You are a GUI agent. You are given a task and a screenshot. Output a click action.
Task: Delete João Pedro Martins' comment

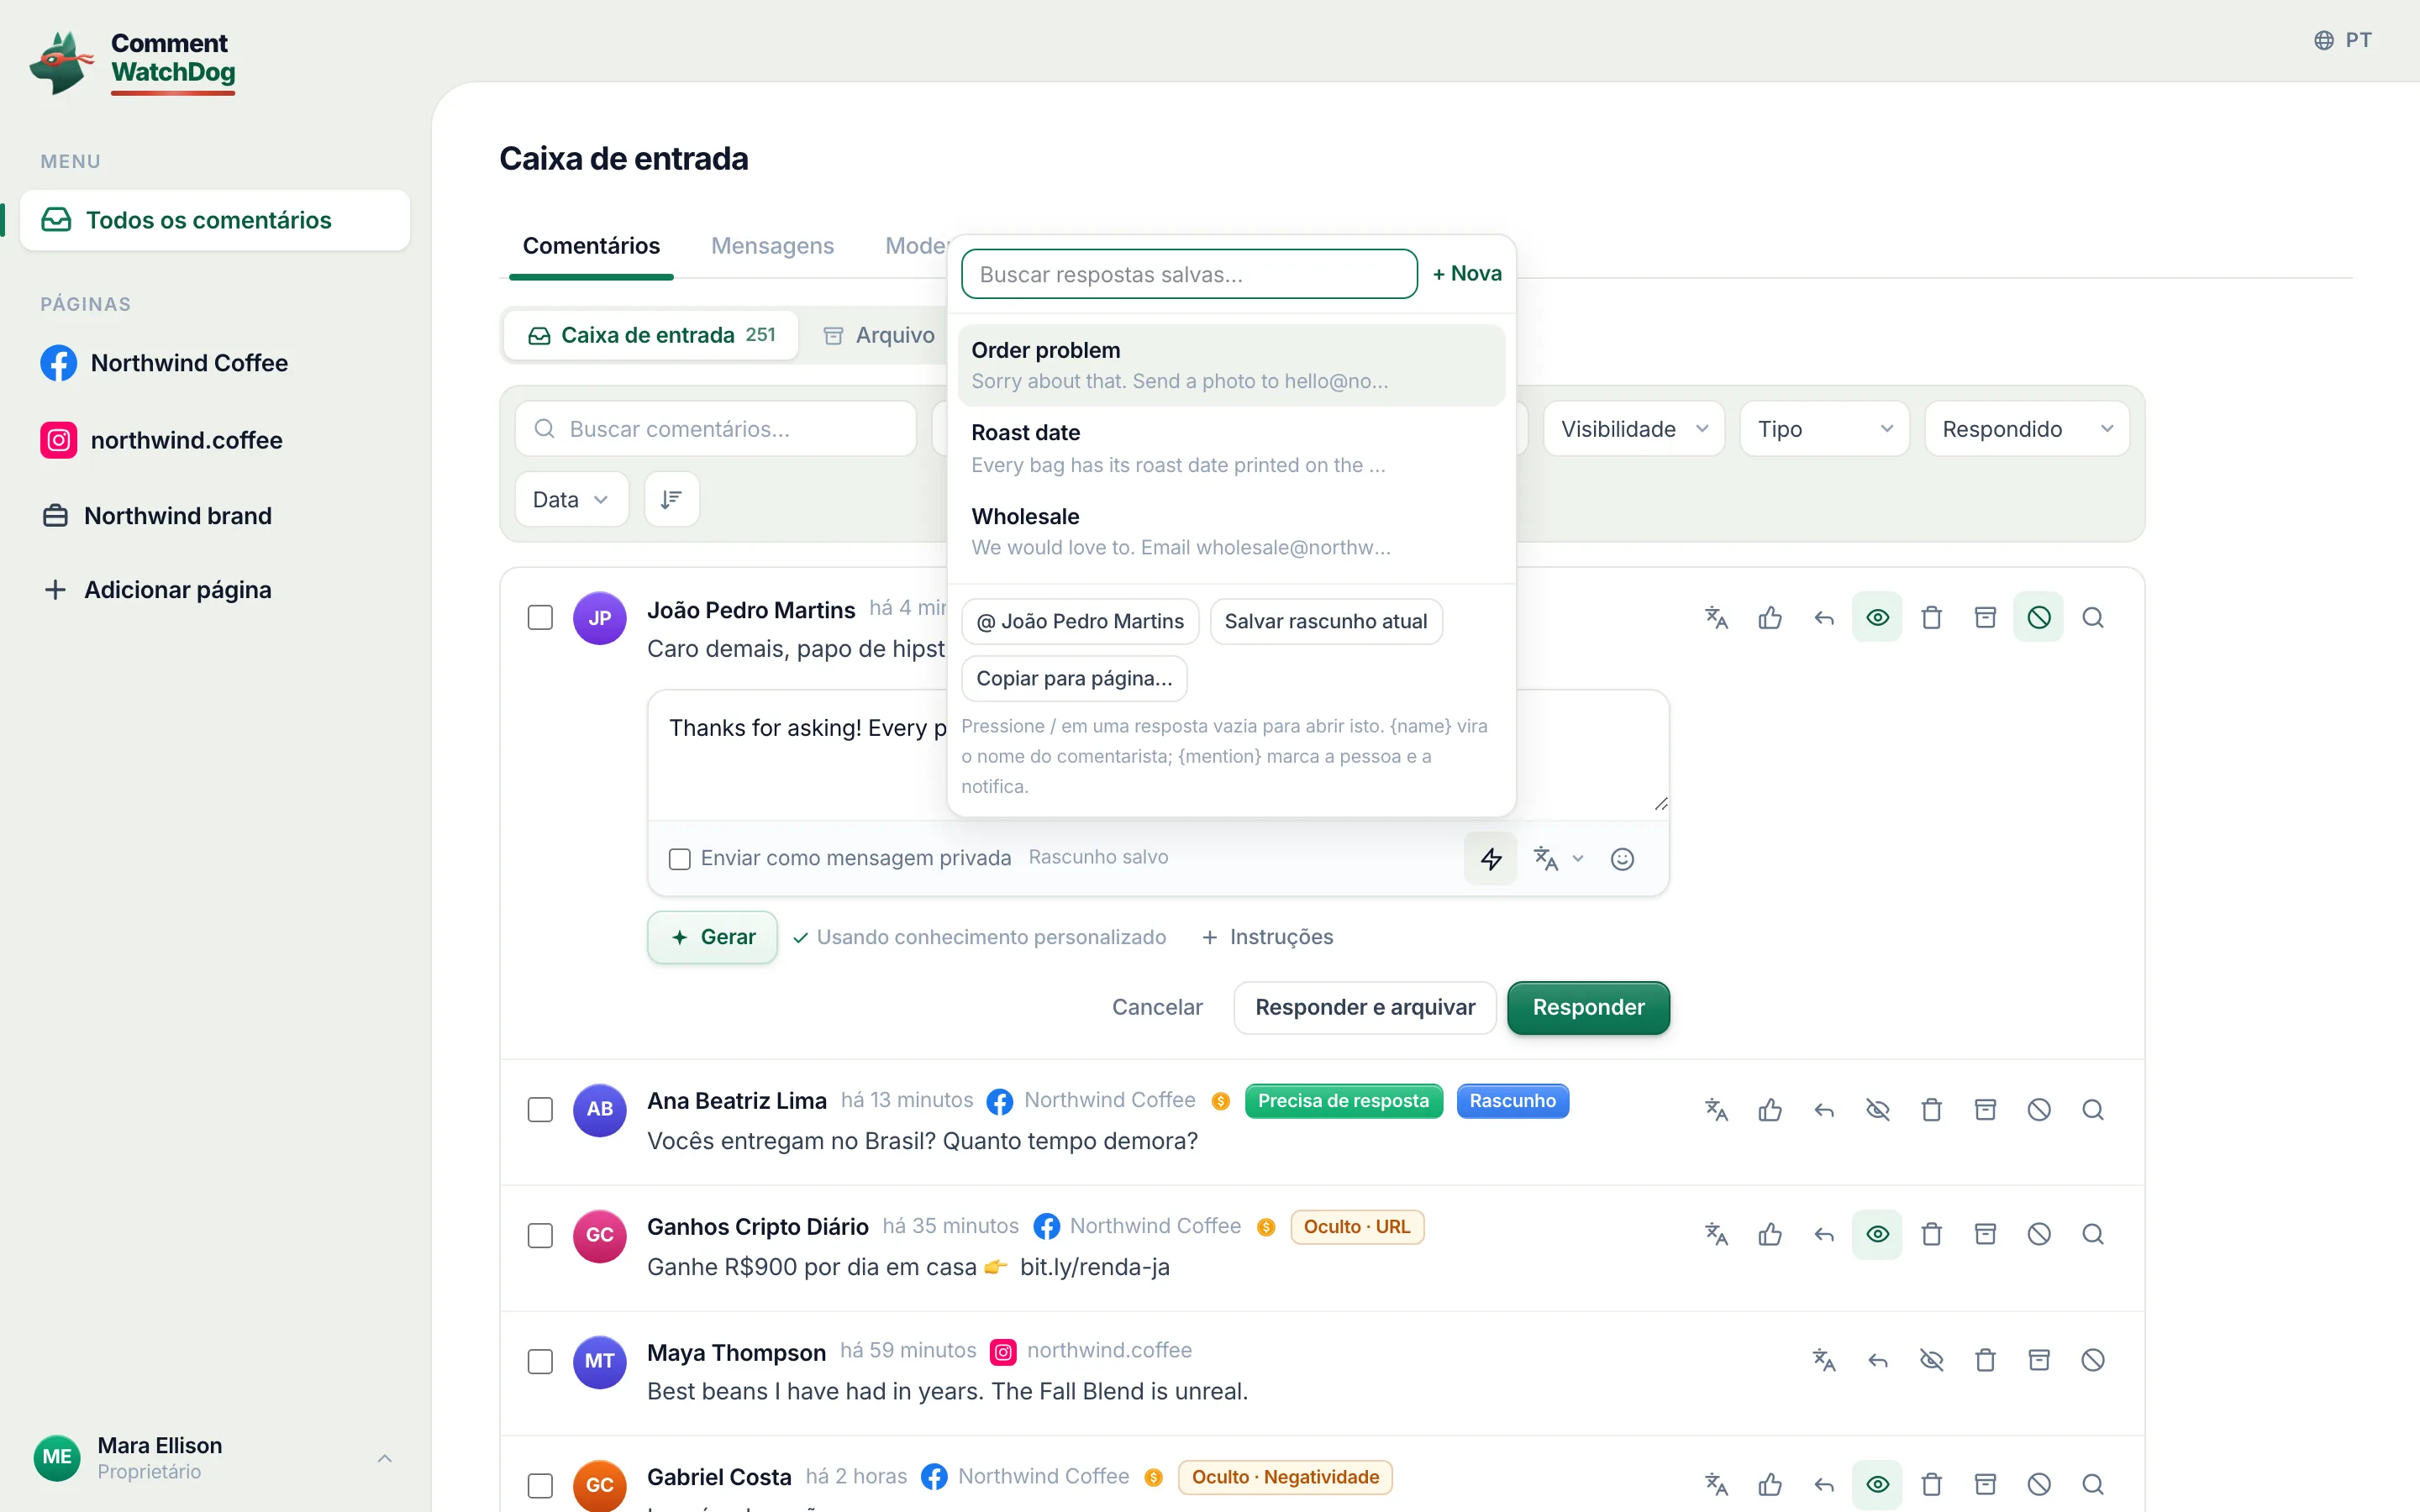click(1932, 617)
